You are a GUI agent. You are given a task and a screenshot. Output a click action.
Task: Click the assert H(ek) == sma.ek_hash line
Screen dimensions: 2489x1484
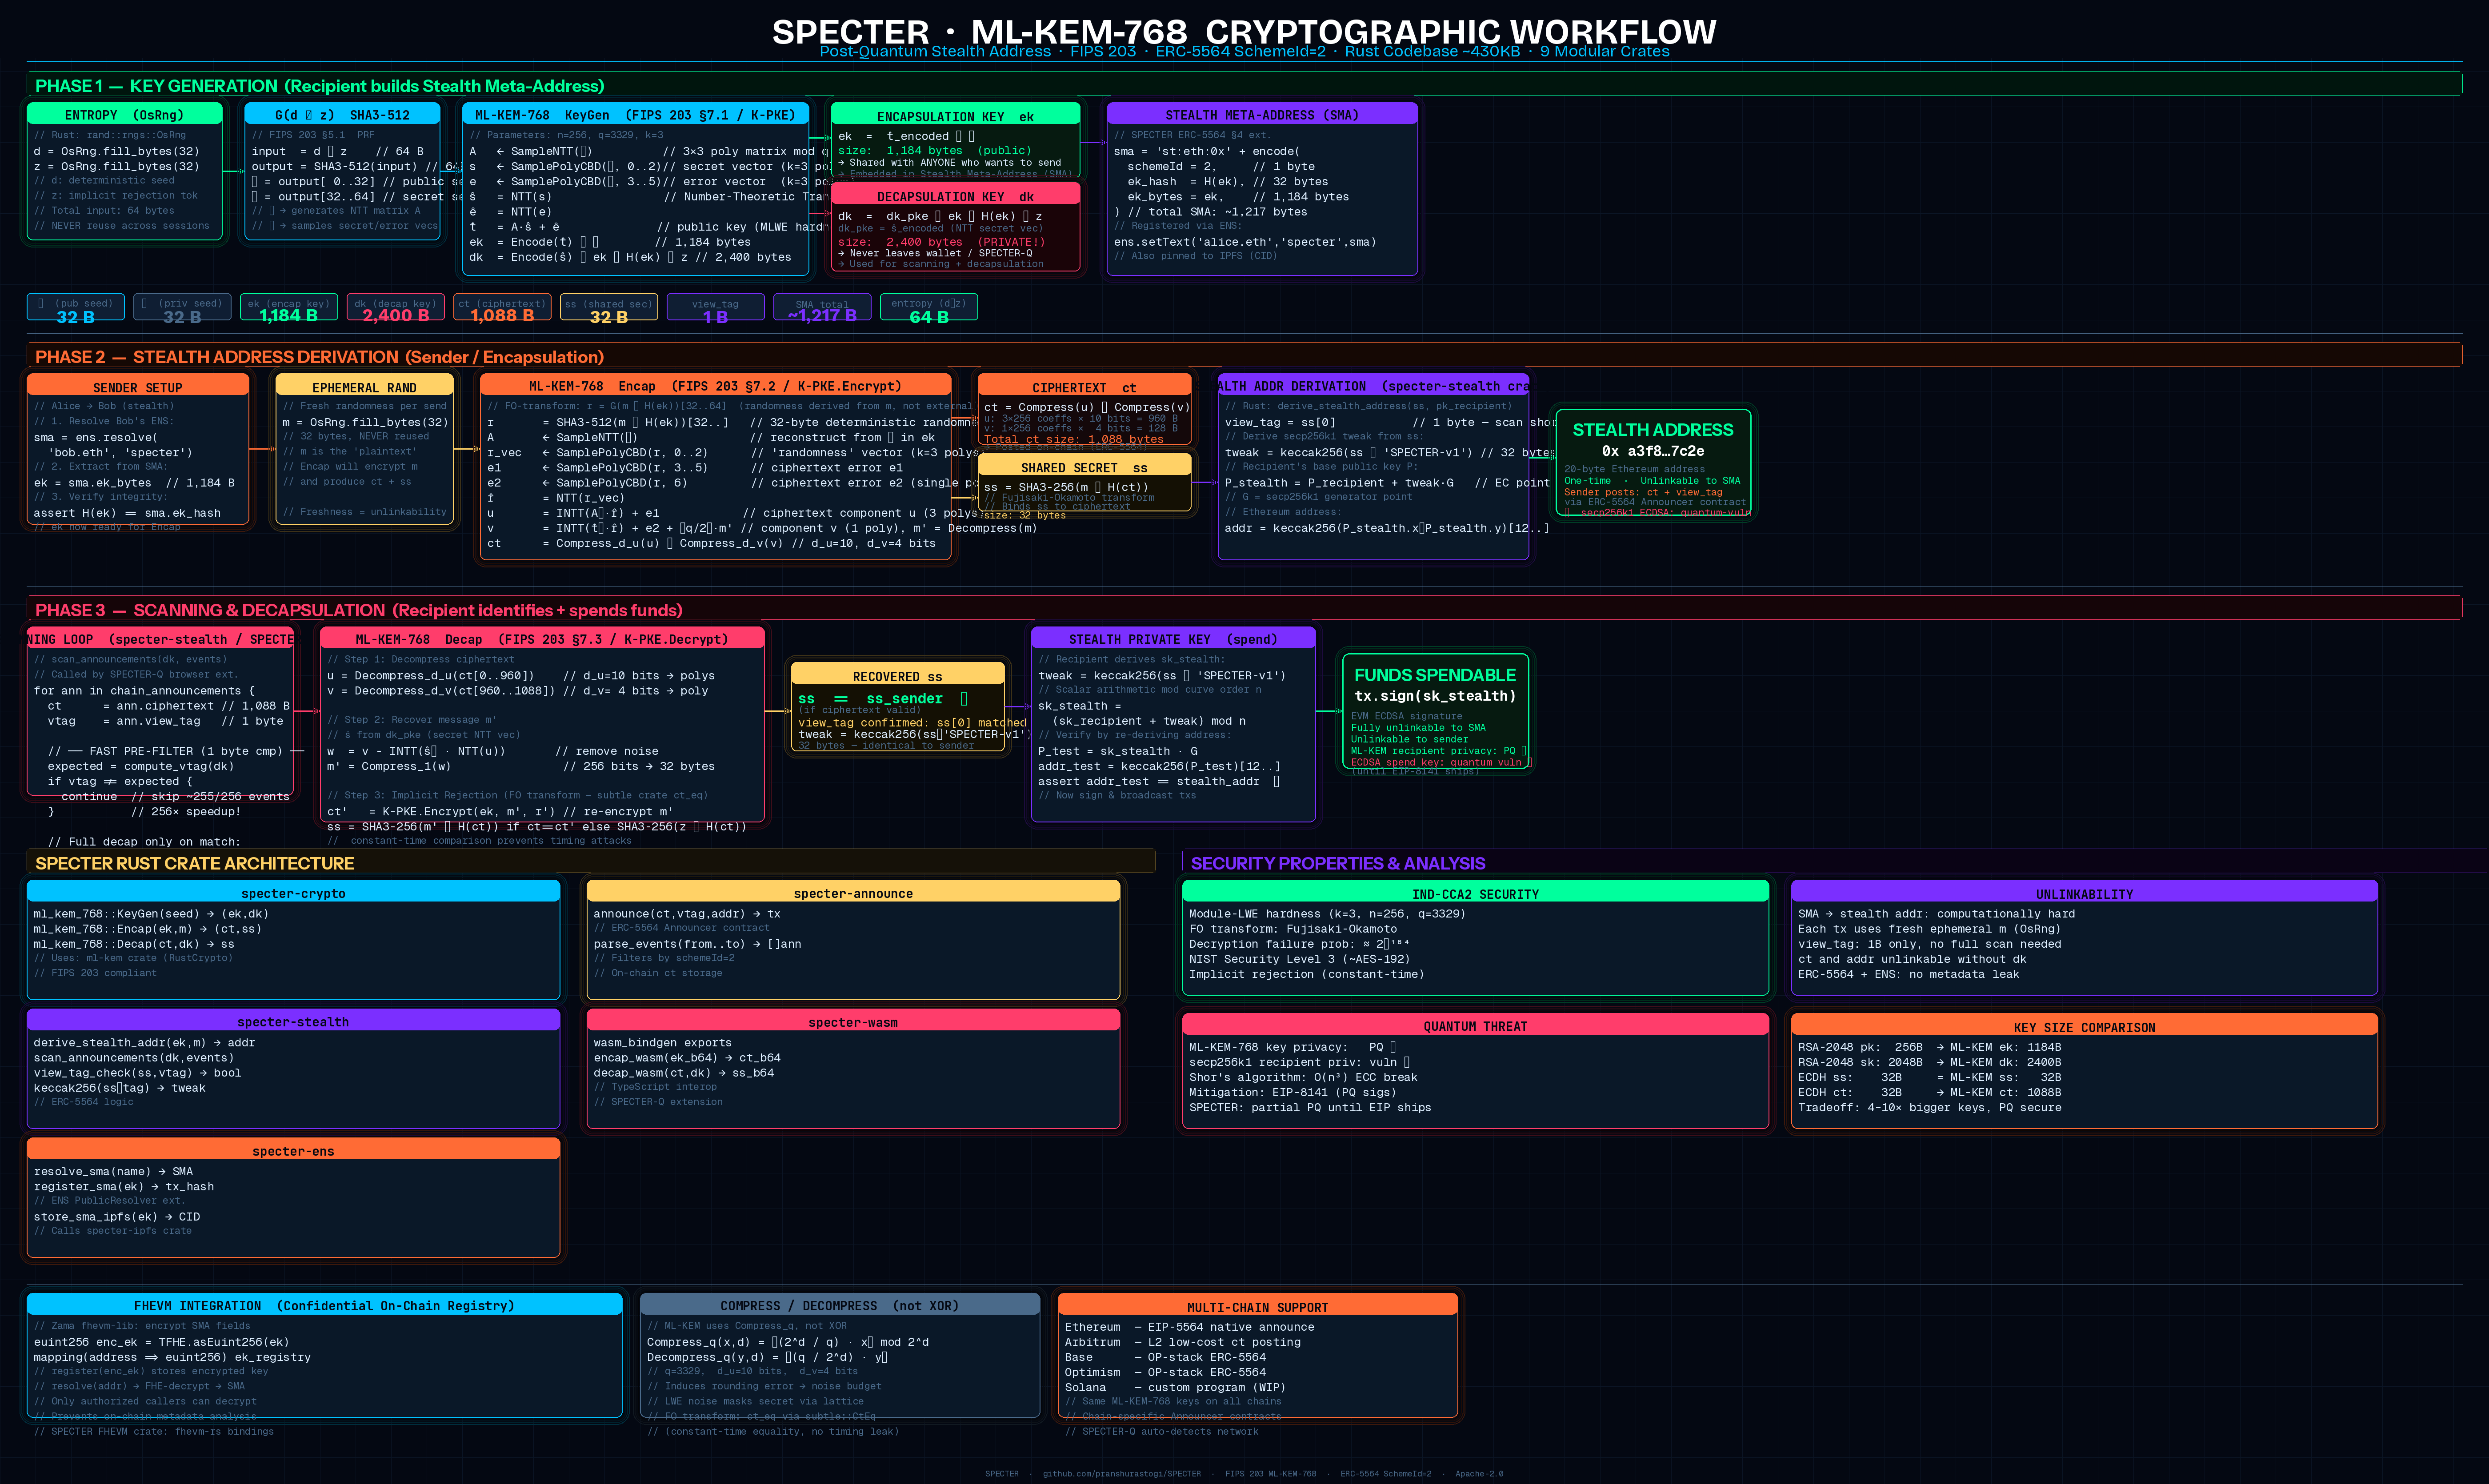(127, 513)
